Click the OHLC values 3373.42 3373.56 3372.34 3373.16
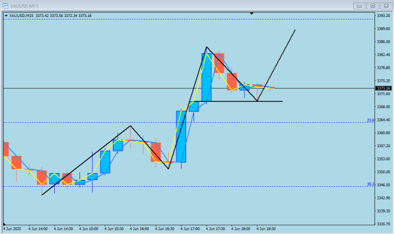Viewport: 394px width, 234px height. coord(63,16)
